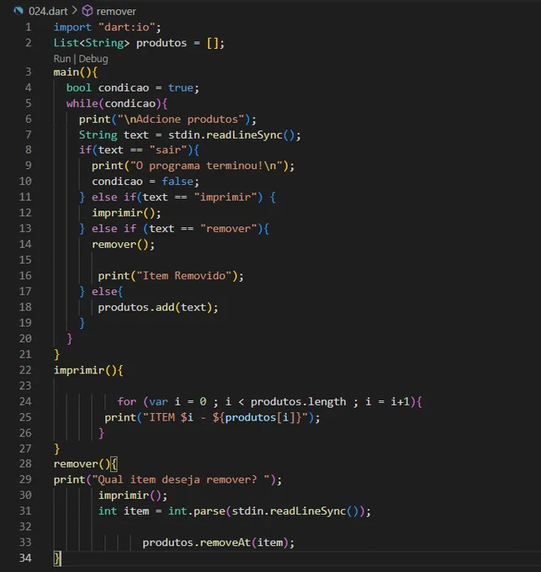This screenshot has height=572, width=541.
Task: Open the 024.dart breadcrumb item
Action: click(48, 11)
